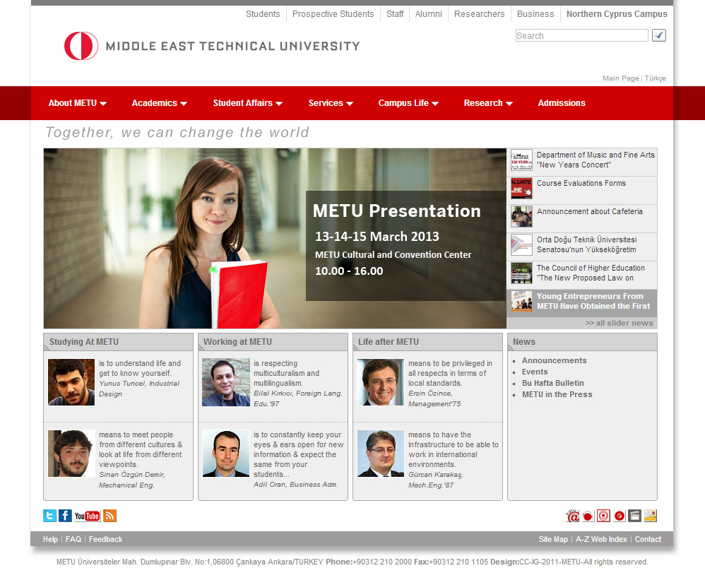Image resolution: width=705 pixels, height=585 pixels.
Task: Open Department of Music concert news
Action: [596, 160]
